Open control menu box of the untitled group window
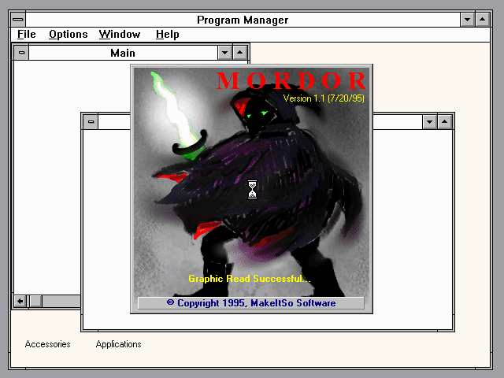Viewport: 504px width, 378px height. pyautogui.click(x=91, y=122)
